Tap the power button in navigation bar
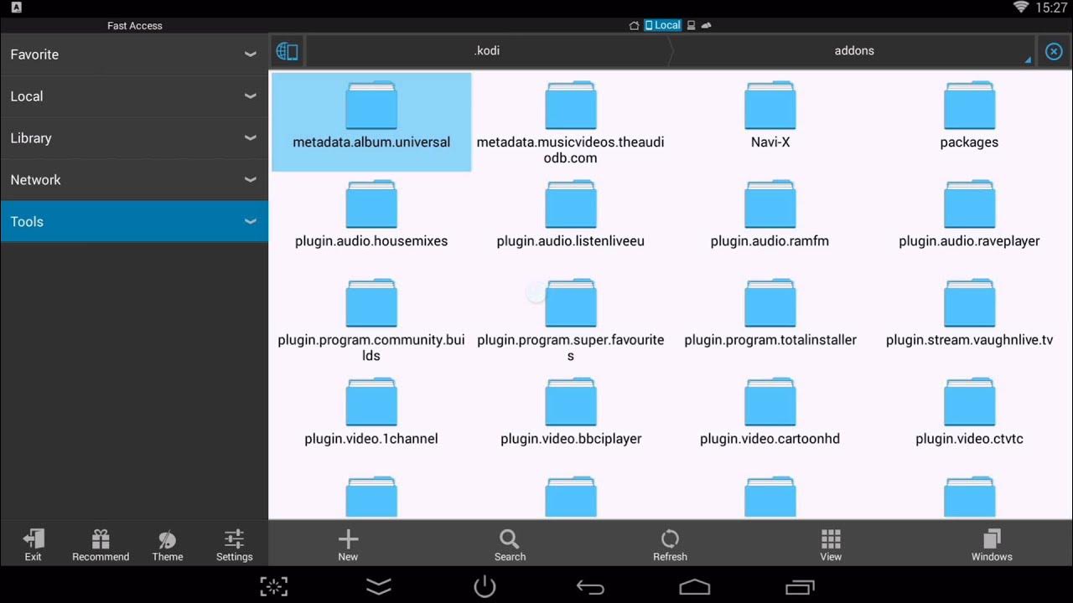1073x603 pixels. tap(485, 587)
